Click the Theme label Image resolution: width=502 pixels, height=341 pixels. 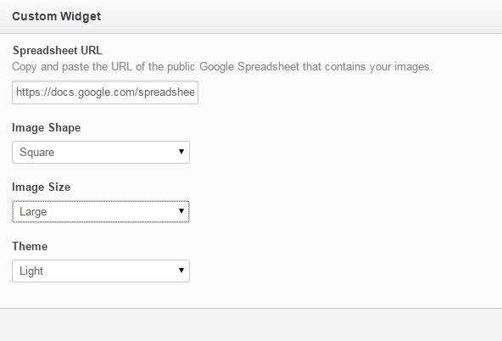pyautogui.click(x=30, y=246)
